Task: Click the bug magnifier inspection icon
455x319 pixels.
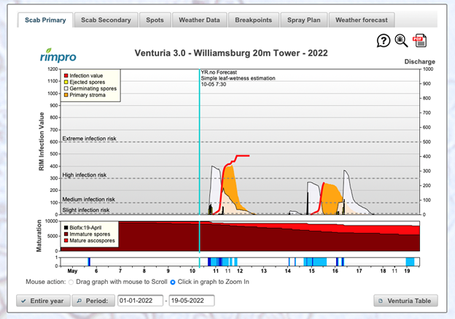Action: tap(402, 41)
